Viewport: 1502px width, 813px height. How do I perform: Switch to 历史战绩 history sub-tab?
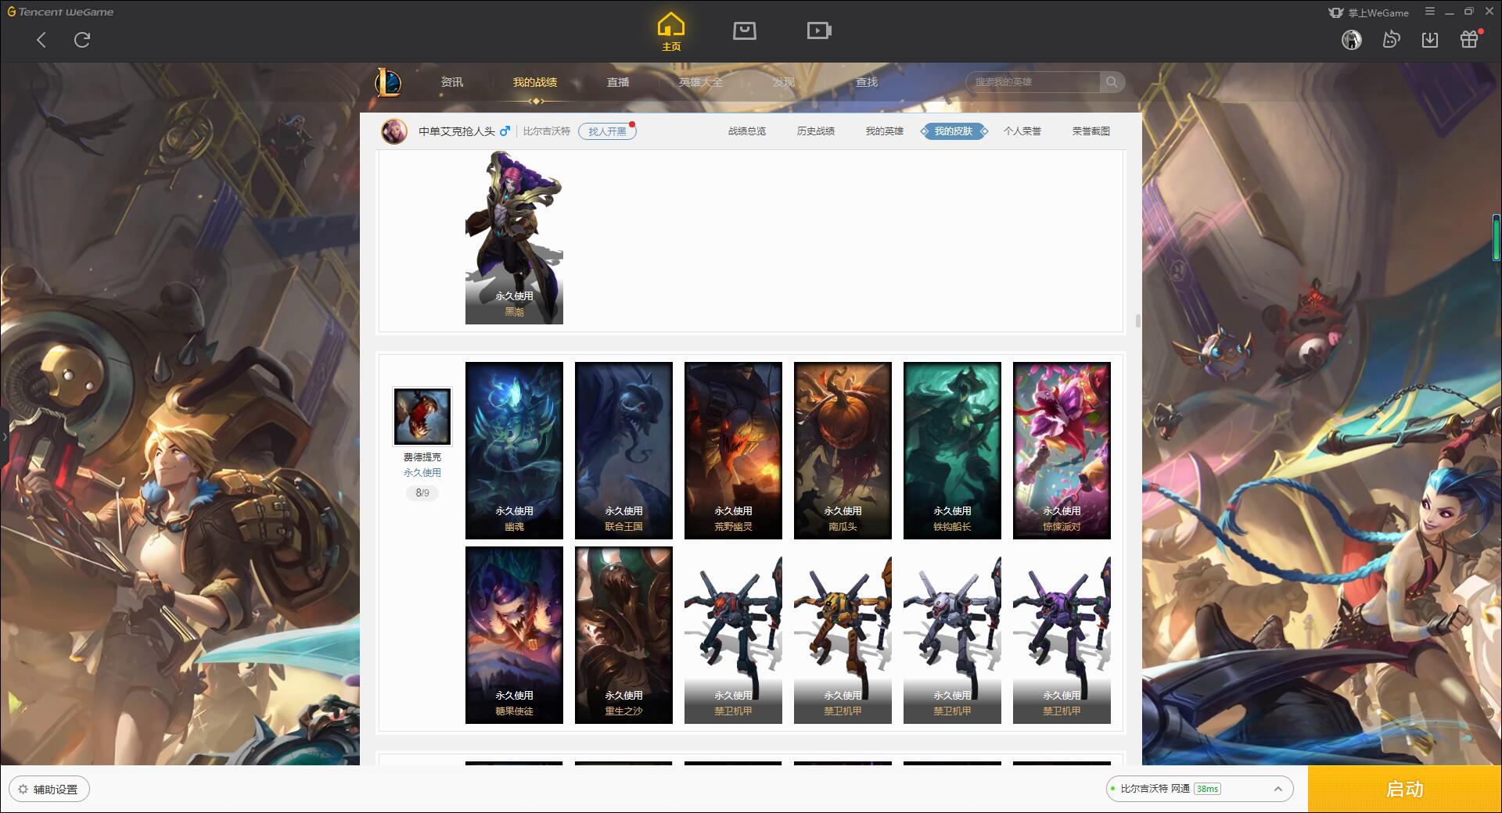pos(816,131)
